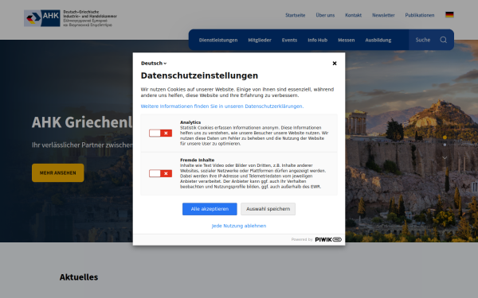Click the Datenschutzeinstellungen dialog title
The width and height of the screenshot is (478, 298).
click(x=199, y=75)
